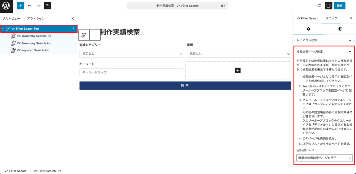Viewport: 356px width, 174px height.
Task: Switch to the アウトライン tab
Action: point(36,18)
